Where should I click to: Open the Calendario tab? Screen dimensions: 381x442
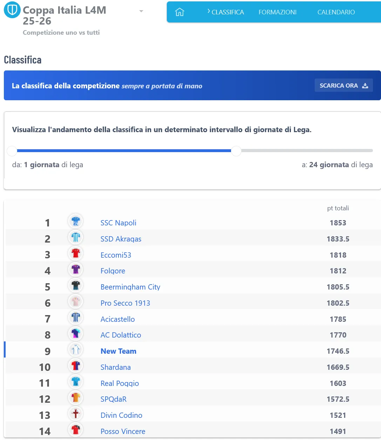pyautogui.click(x=336, y=12)
